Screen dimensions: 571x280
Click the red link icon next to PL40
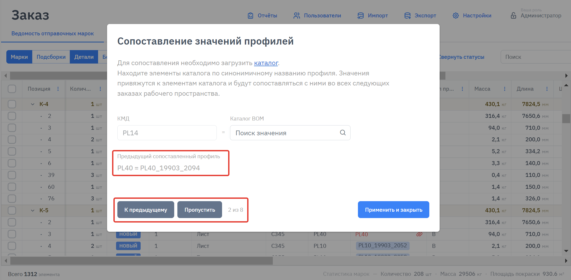pyautogui.click(x=419, y=234)
